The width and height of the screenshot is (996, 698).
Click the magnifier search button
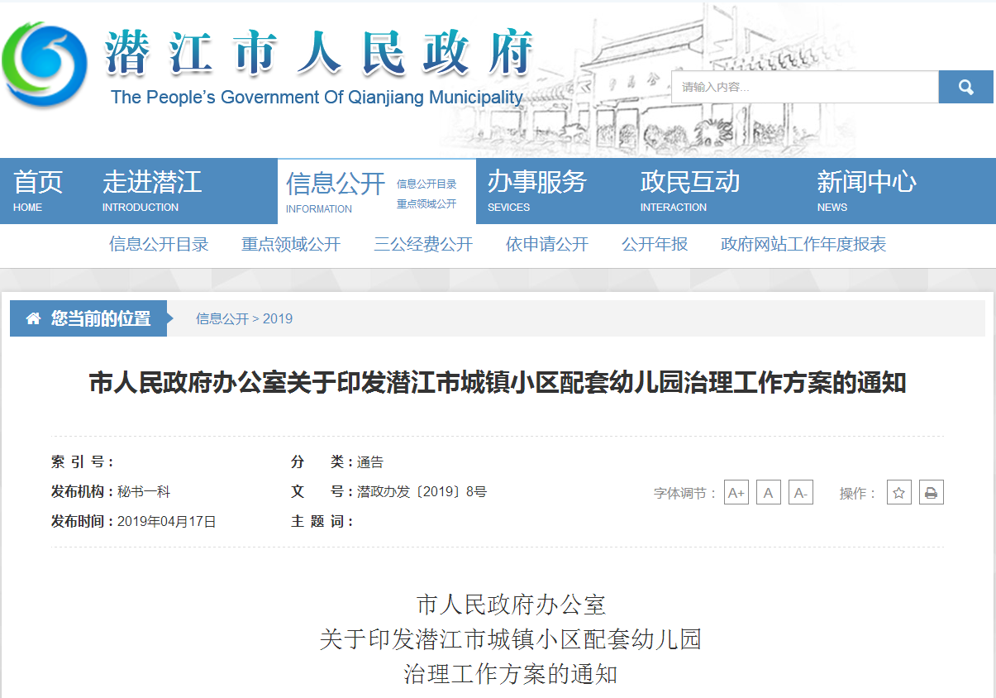tap(965, 88)
